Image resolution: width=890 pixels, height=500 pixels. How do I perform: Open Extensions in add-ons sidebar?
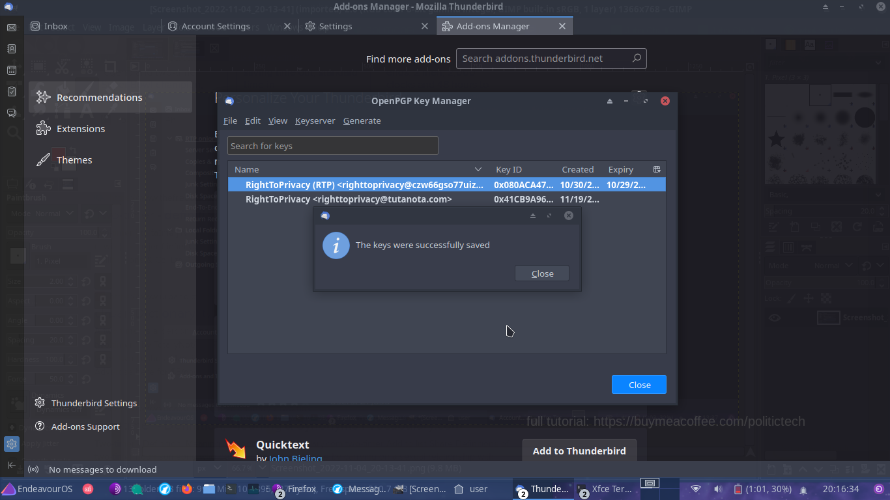point(110,128)
